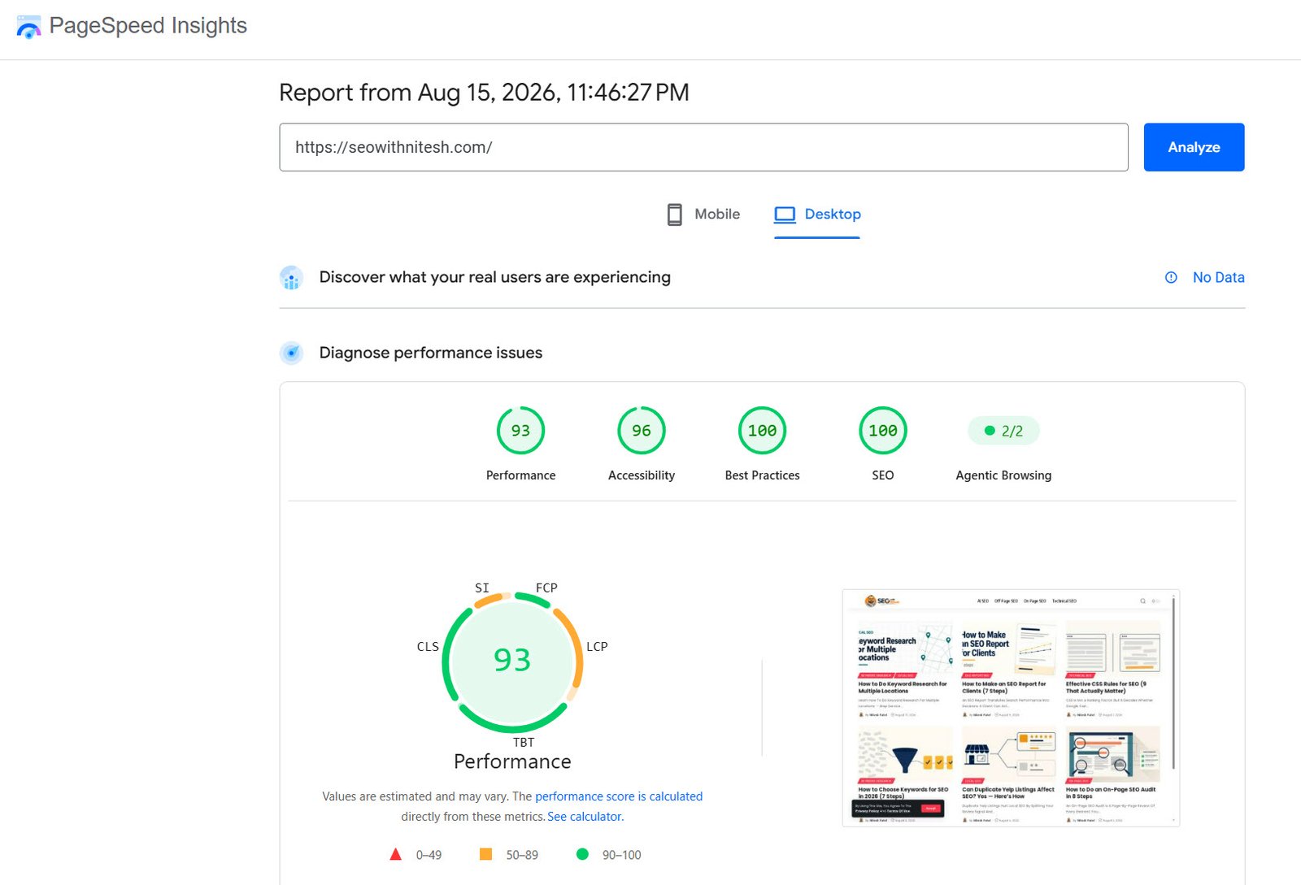The height and width of the screenshot is (885, 1301).
Task: Click the Analyze button
Action: click(x=1194, y=147)
